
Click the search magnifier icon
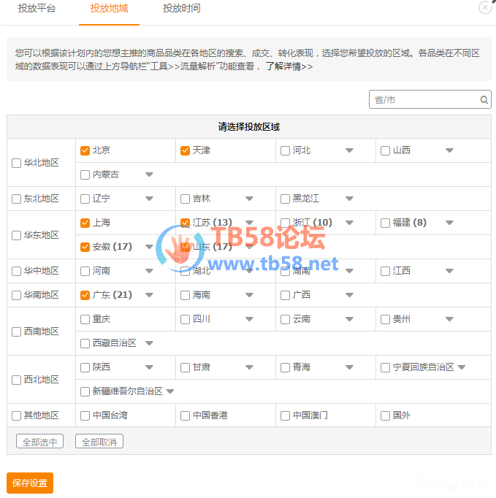(484, 100)
